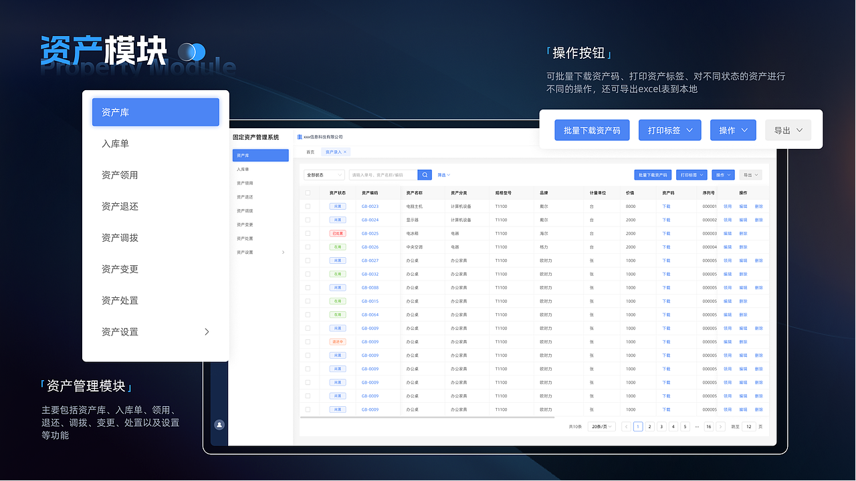Image resolution: width=856 pixels, height=481 pixels.
Task: Open the small 打印标签 dropdown above the table
Action: (691, 175)
